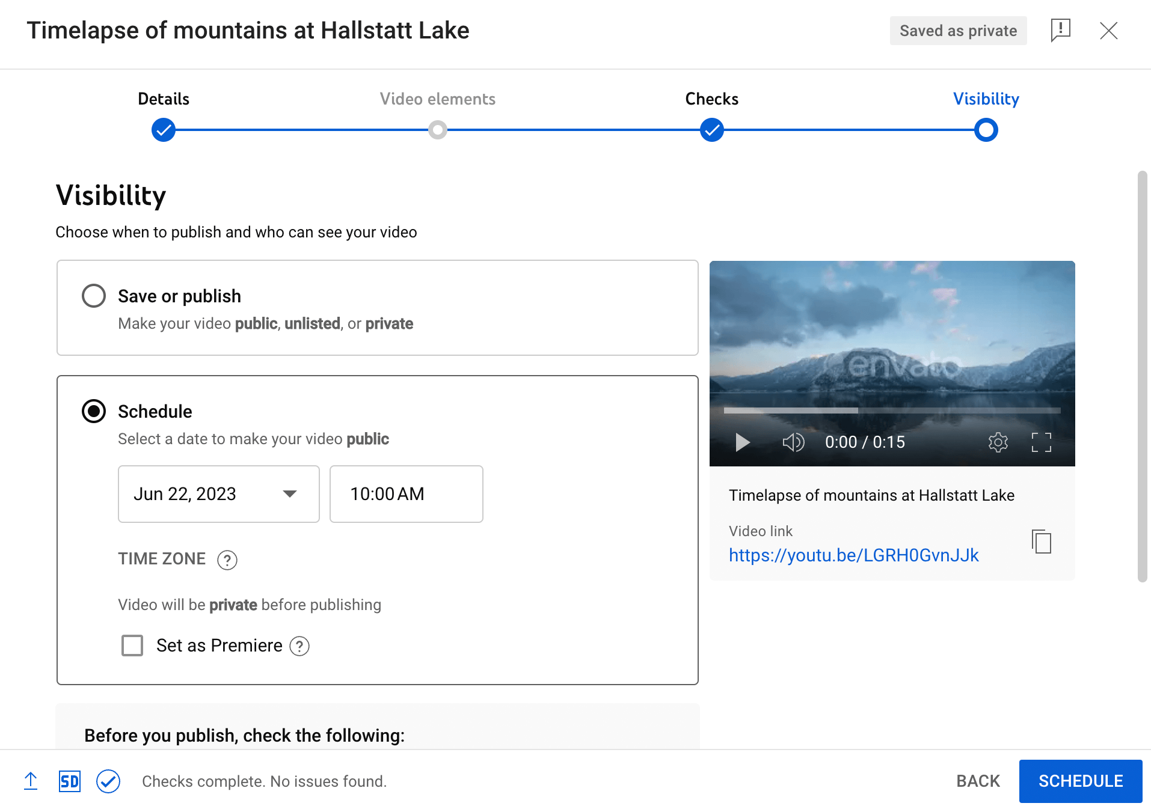Click the send feedback icon
Viewport: 1151px width, 809px height.
(1060, 30)
